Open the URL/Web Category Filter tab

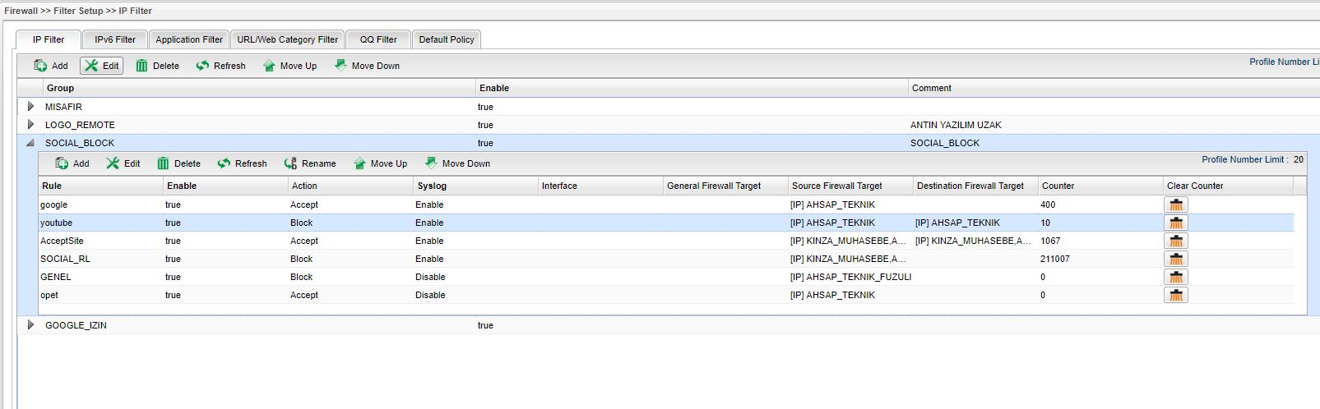coord(288,39)
